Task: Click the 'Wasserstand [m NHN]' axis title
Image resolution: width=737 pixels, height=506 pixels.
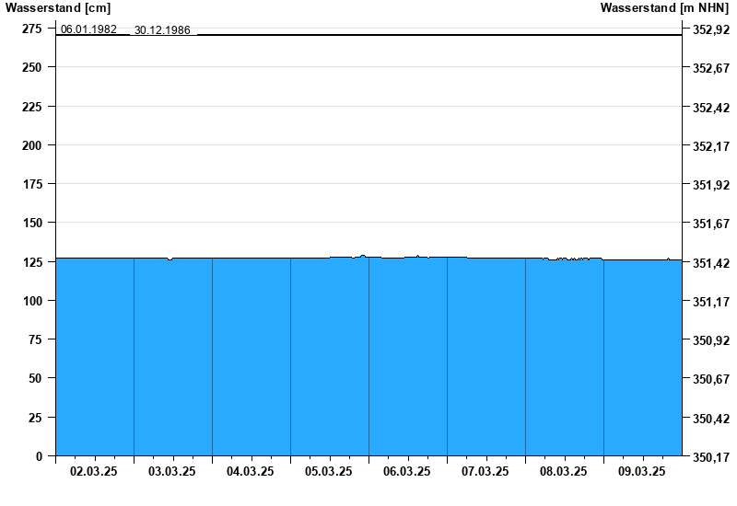Action: point(664,8)
